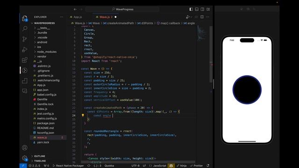This screenshot has height=168, width=299.
Task: Expand the __tests__ folder
Action: pos(43,28)
